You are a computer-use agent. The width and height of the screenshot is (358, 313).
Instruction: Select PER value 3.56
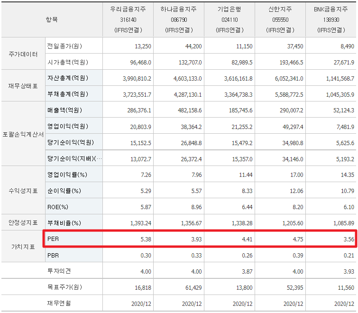(349, 239)
